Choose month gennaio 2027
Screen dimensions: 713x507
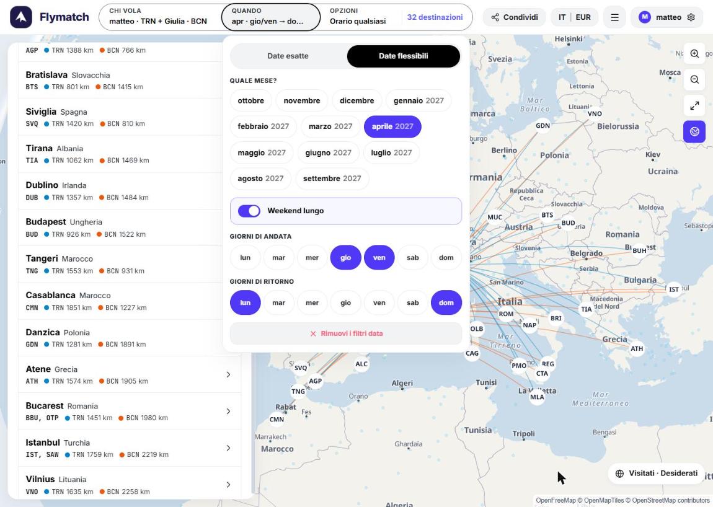pos(418,100)
